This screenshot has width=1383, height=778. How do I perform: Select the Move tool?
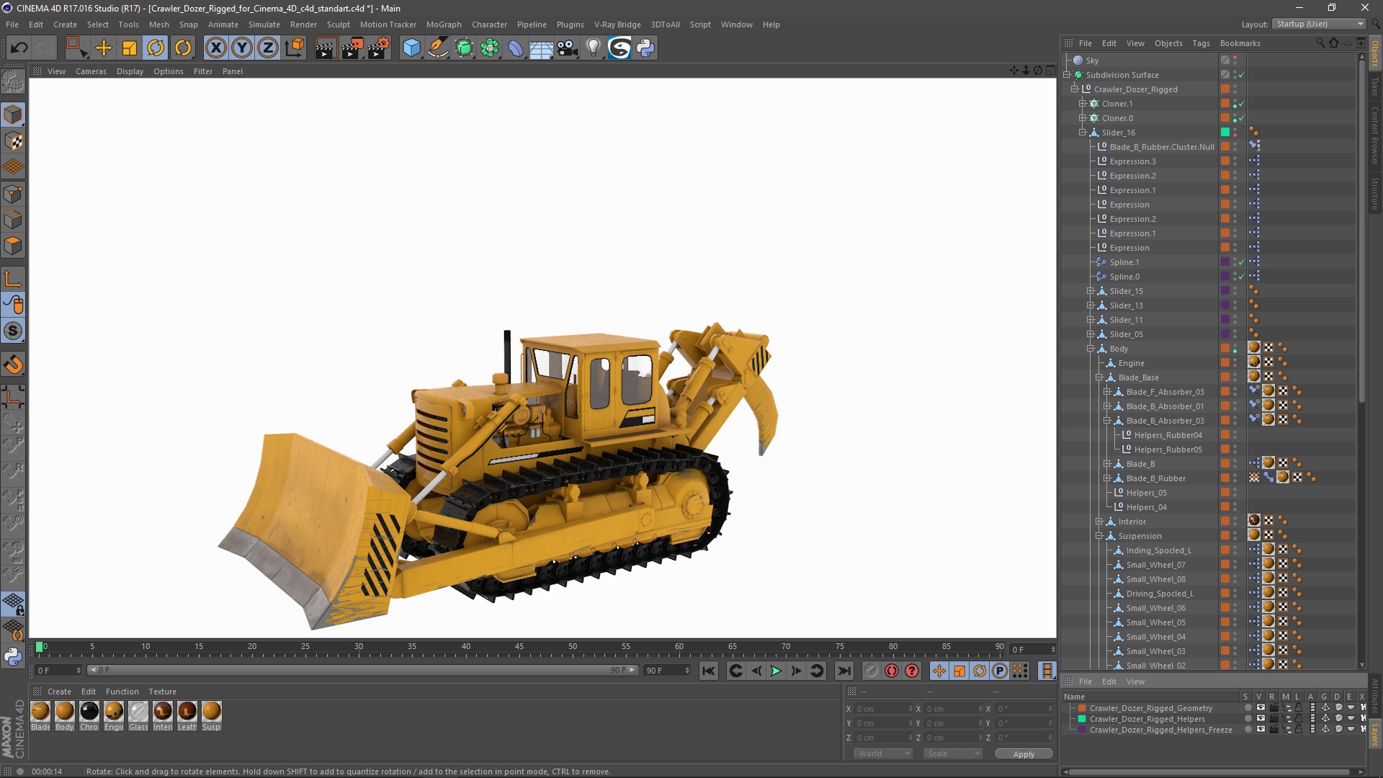coord(104,48)
